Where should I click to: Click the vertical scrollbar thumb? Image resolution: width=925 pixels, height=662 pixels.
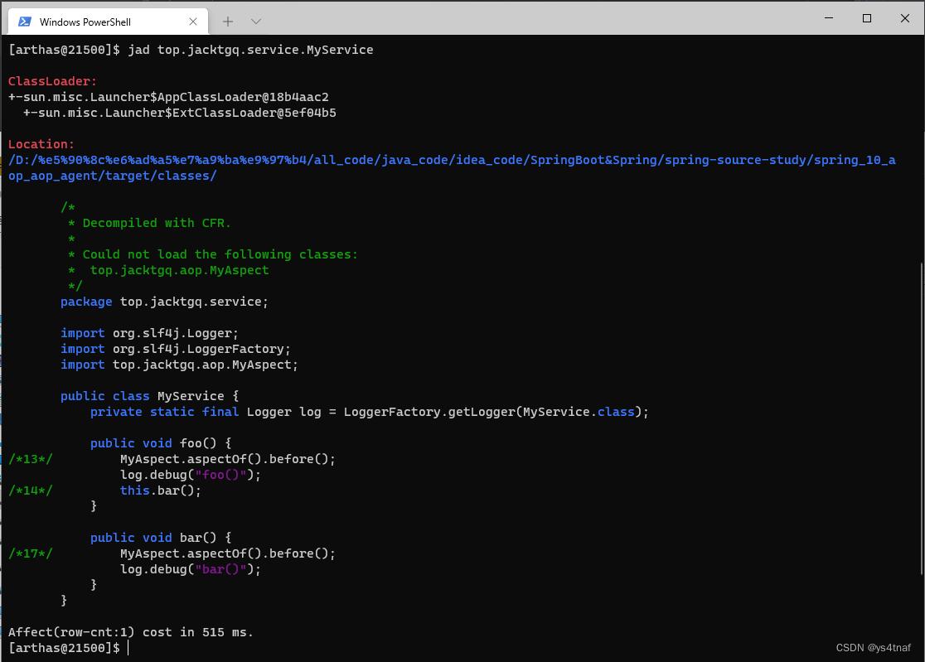(921, 418)
